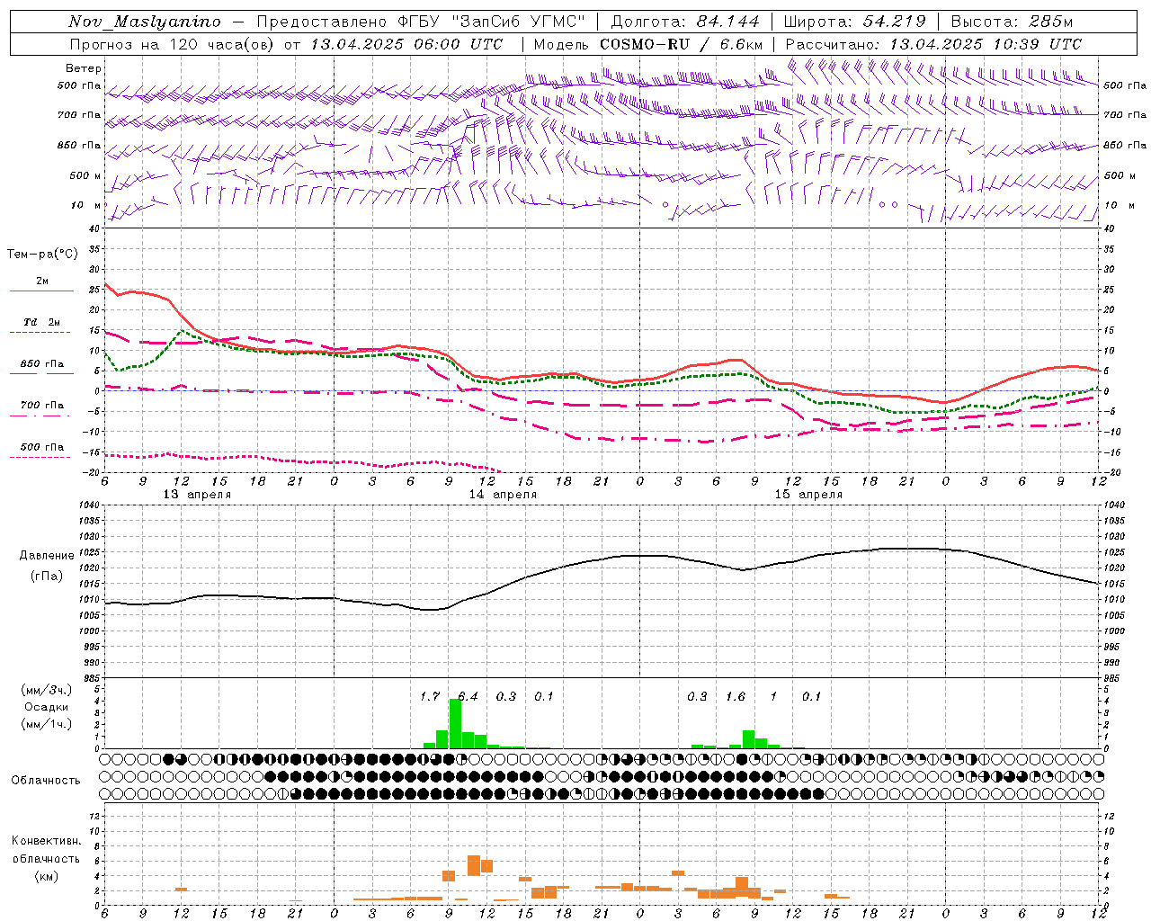The width and height of the screenshot is (1151, 921).
Task: Click the '700 гПа' temperature legend entry
Action: (41, 409)
